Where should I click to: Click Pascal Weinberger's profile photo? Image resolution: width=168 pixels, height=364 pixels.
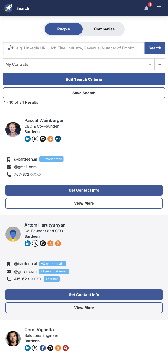coord(13,130)
